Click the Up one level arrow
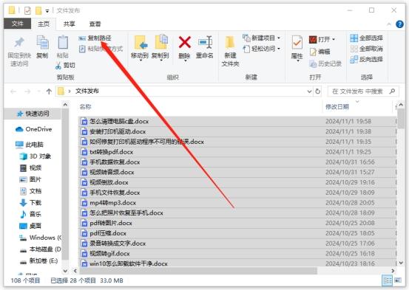409x290 pixels. pyautogui.click(x=49, y=92)
